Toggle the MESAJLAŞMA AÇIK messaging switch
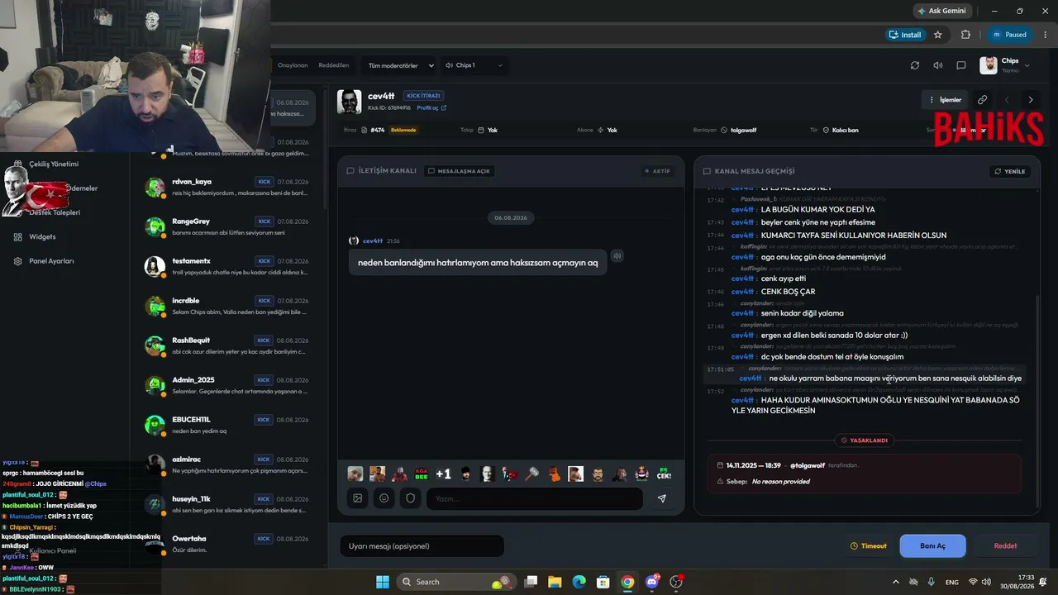This screenshot has height=595, width=1058. pos(459,171)
